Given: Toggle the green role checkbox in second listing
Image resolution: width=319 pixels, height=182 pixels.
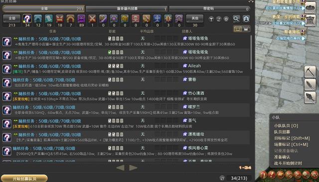Looking at the screenshot, I should (x=110, y=52).
